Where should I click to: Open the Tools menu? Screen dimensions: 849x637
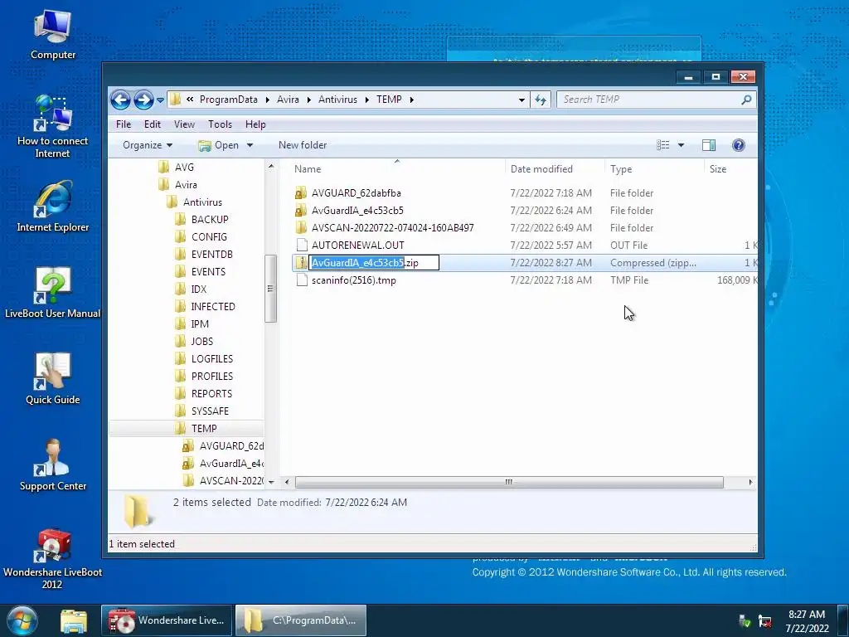tap(220, 124)
